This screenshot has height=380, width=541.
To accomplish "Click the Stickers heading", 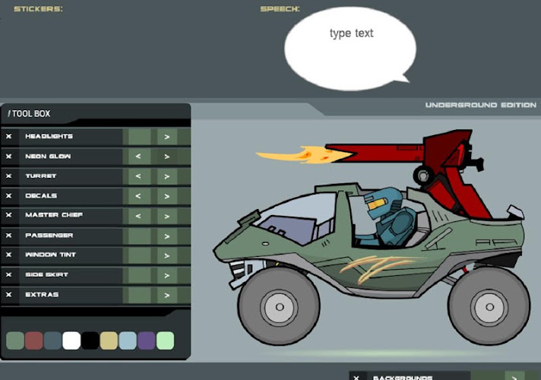I will pos(38,9).
